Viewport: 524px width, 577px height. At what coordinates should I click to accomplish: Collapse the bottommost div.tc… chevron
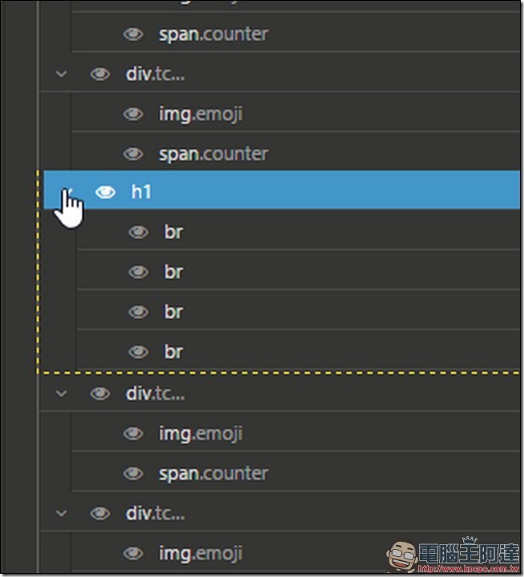[61, 513]
